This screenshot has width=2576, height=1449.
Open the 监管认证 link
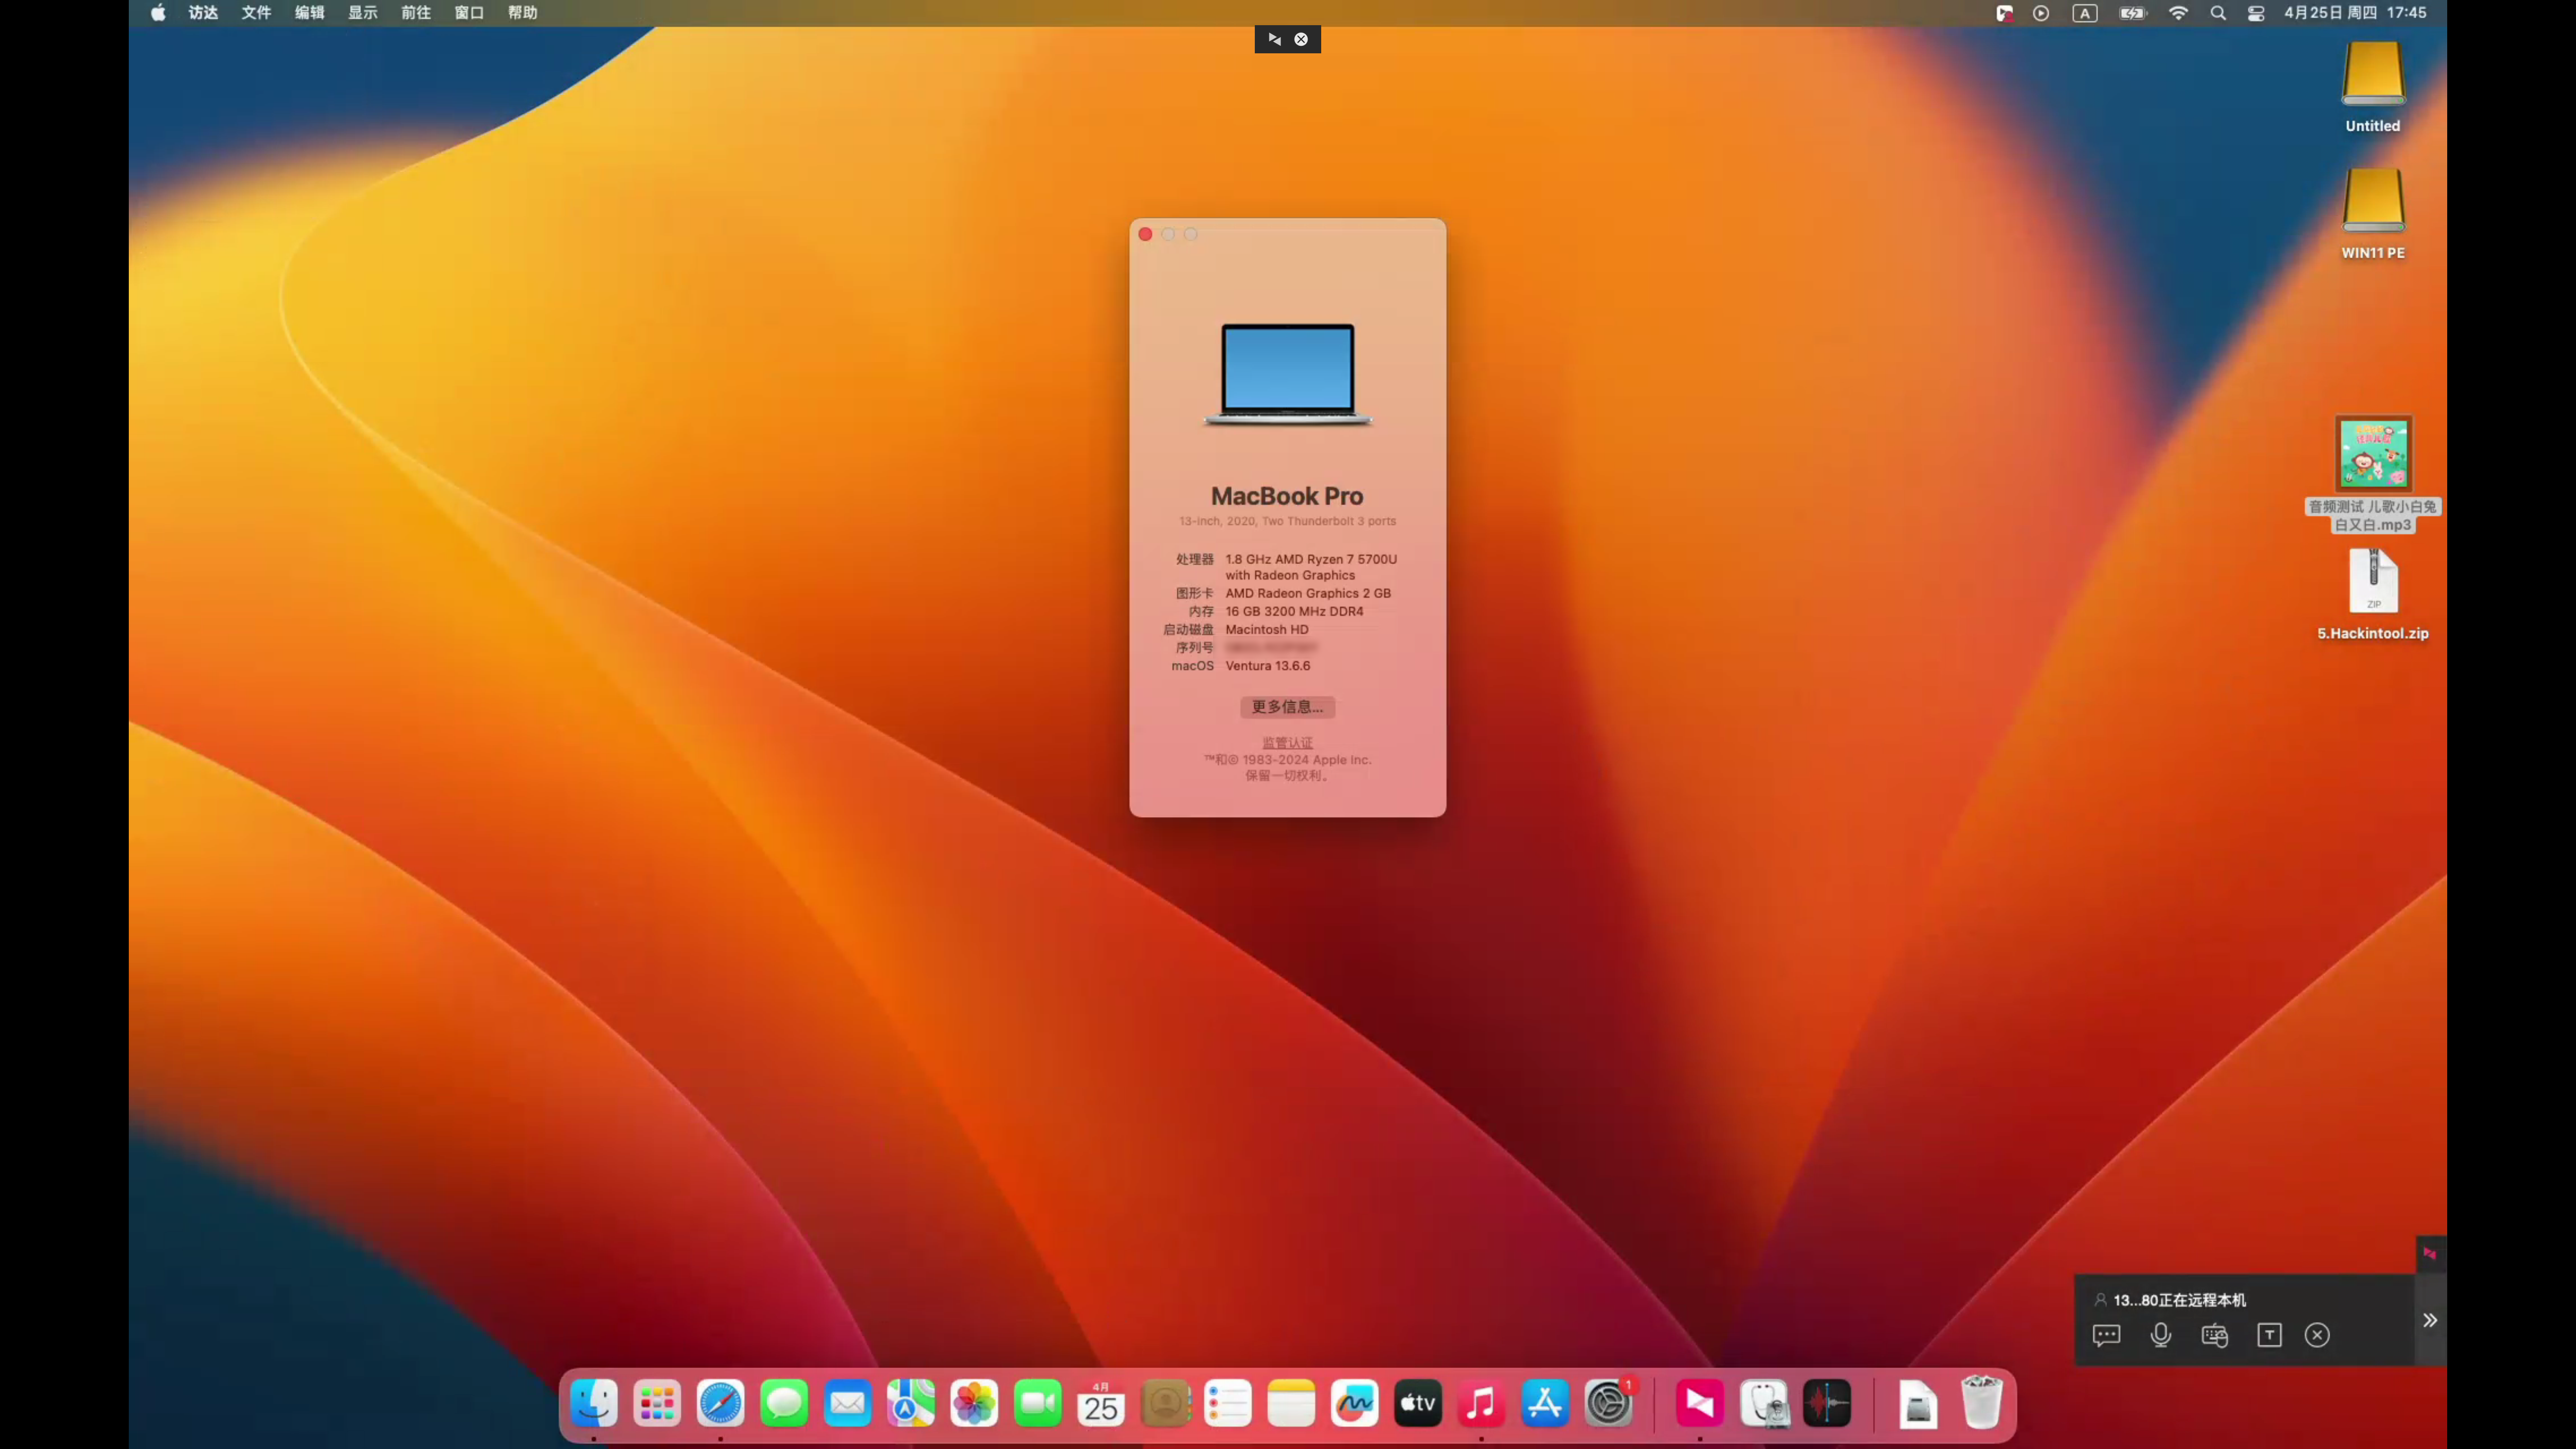click(x=1287, y=743)
